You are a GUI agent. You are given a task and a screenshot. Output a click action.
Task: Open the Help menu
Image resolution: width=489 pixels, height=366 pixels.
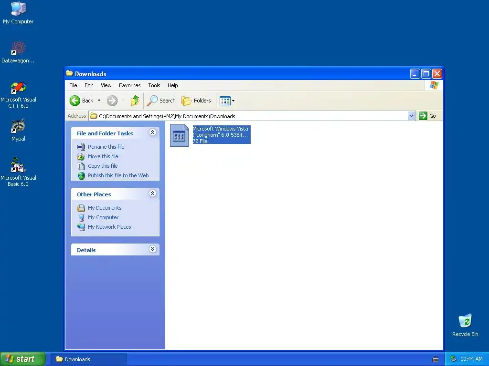click(172, 85)
